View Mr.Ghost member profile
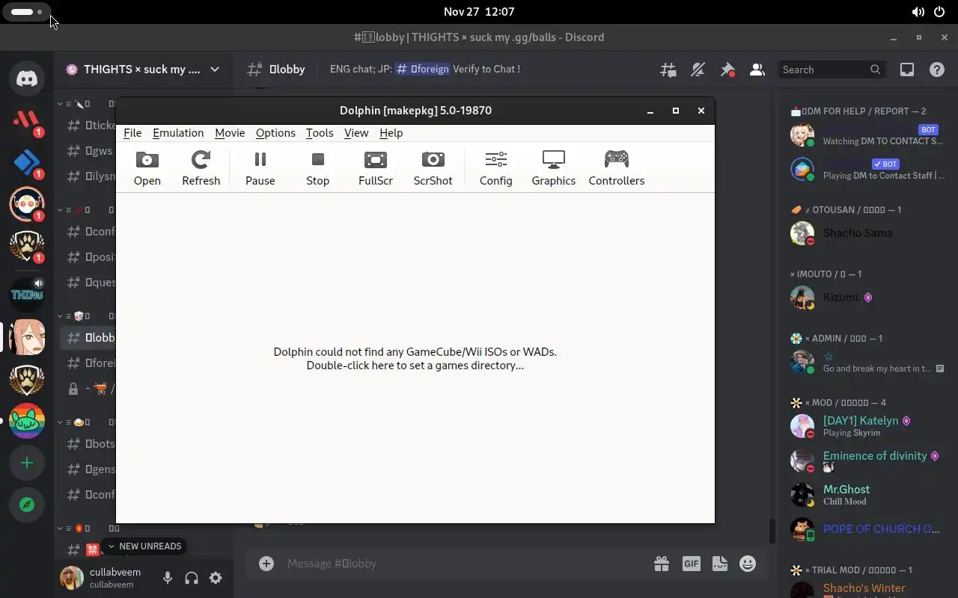Screen dimensions: 958x598 point(868,495)
